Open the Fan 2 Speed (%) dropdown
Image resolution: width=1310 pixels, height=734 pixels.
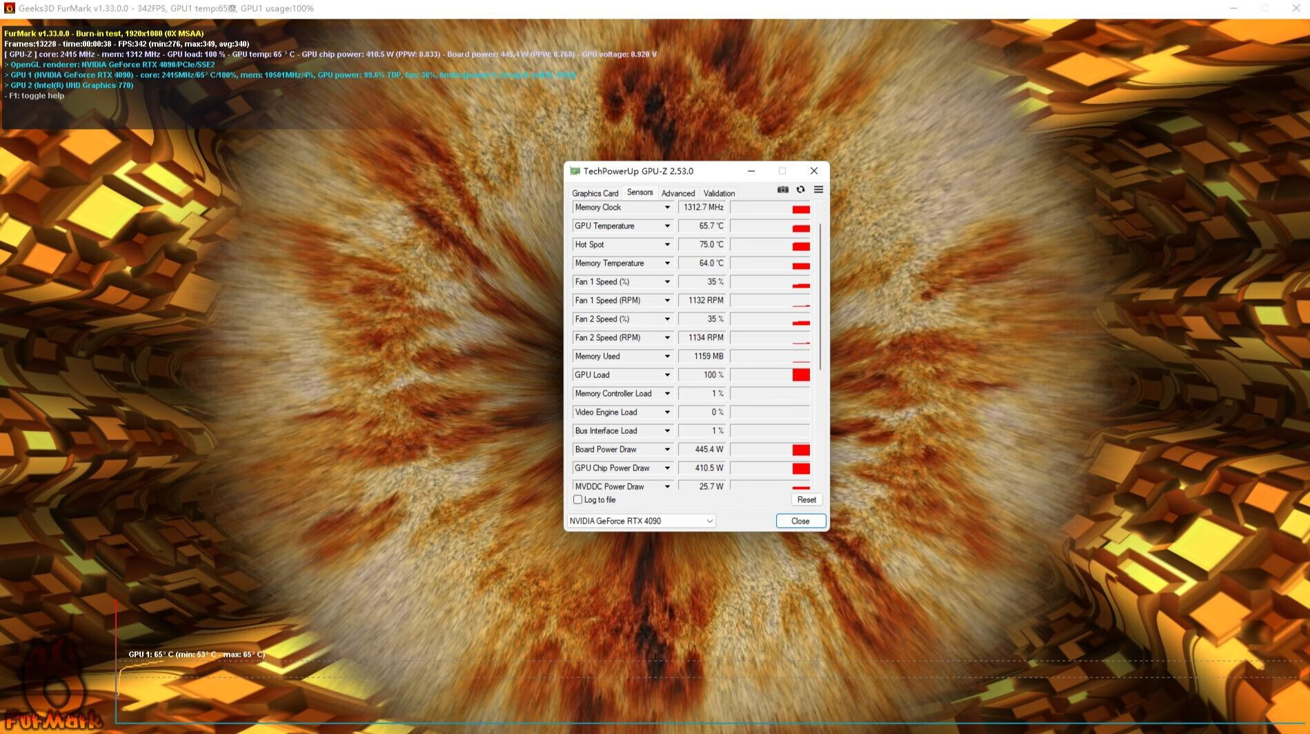[667, 319]
